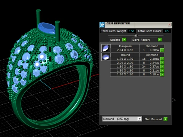Click the Total Gem Weight value 1.57
183x137 pixels.
coord(132,31)
